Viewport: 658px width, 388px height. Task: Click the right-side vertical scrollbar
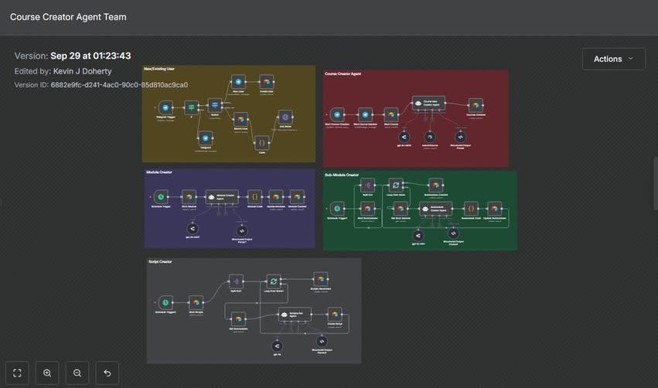(x=656, y=184)
